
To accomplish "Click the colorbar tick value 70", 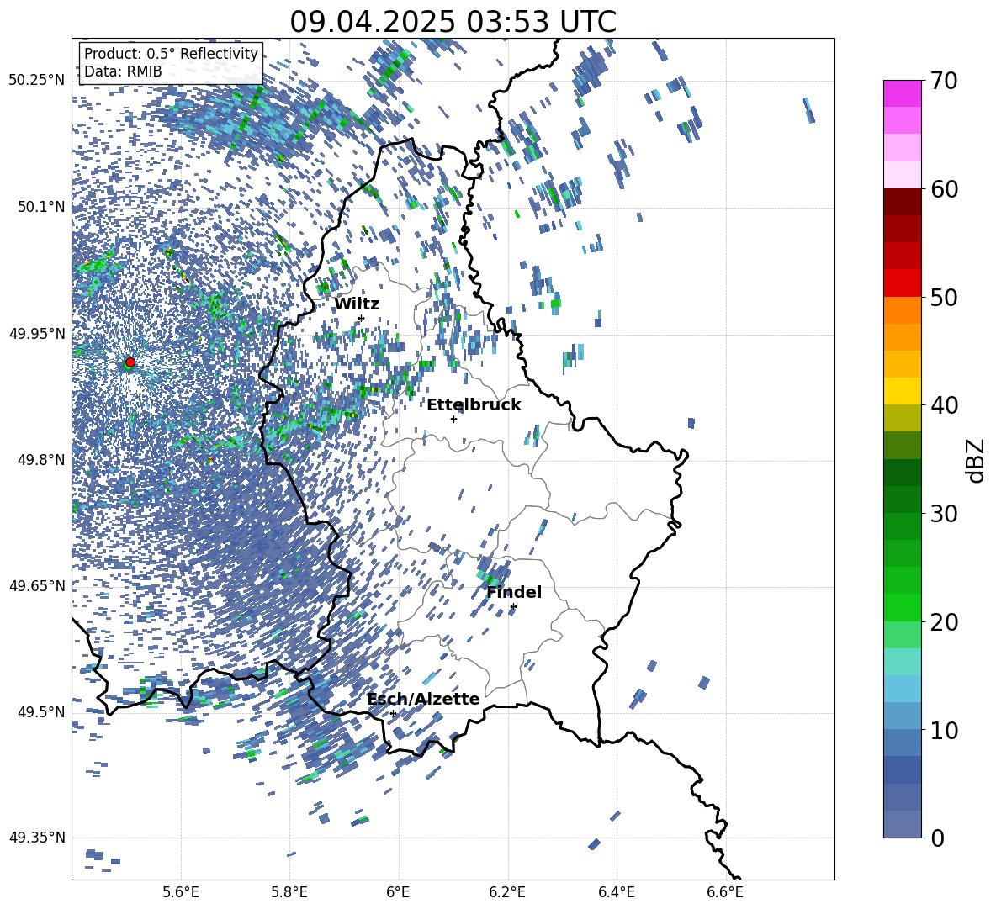I will 944,81.
